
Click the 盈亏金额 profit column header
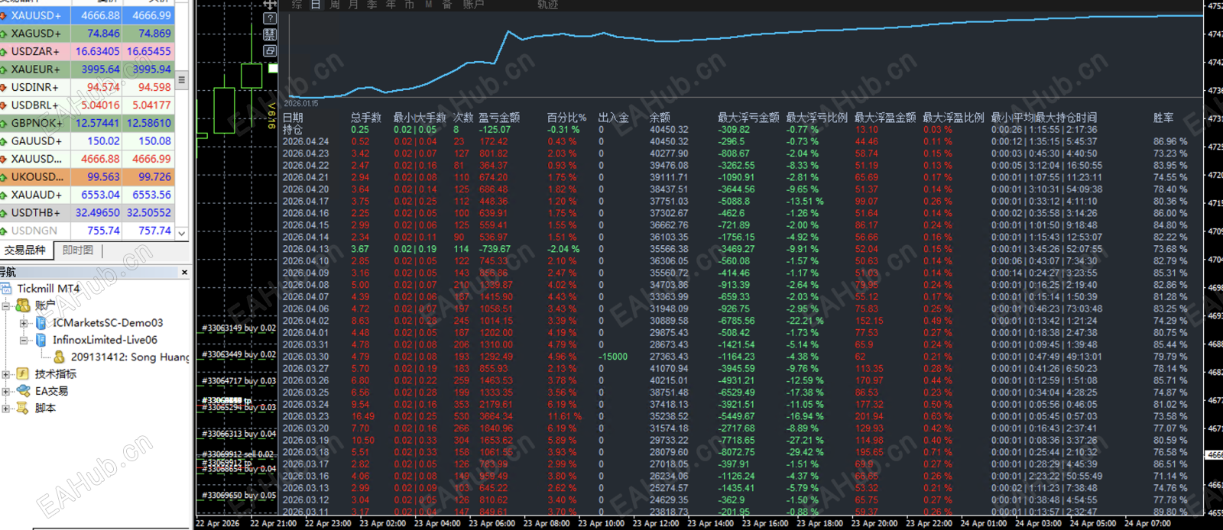pyautogui.click(x=499, y=118)
